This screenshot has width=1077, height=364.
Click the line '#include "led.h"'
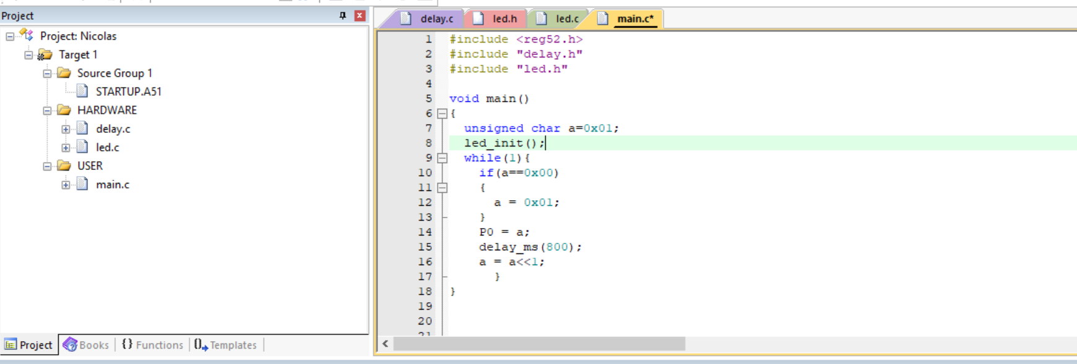(509, 69)
